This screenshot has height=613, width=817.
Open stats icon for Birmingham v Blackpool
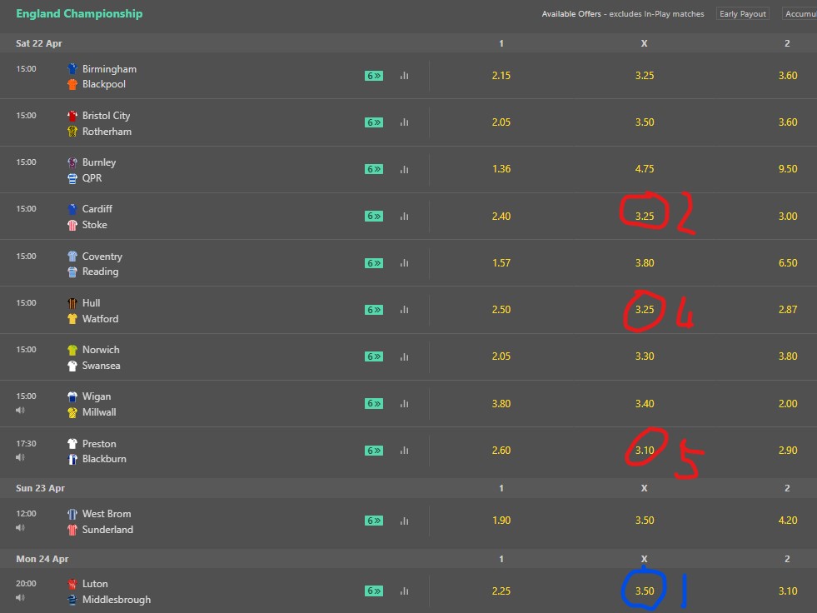click(404, 76)
